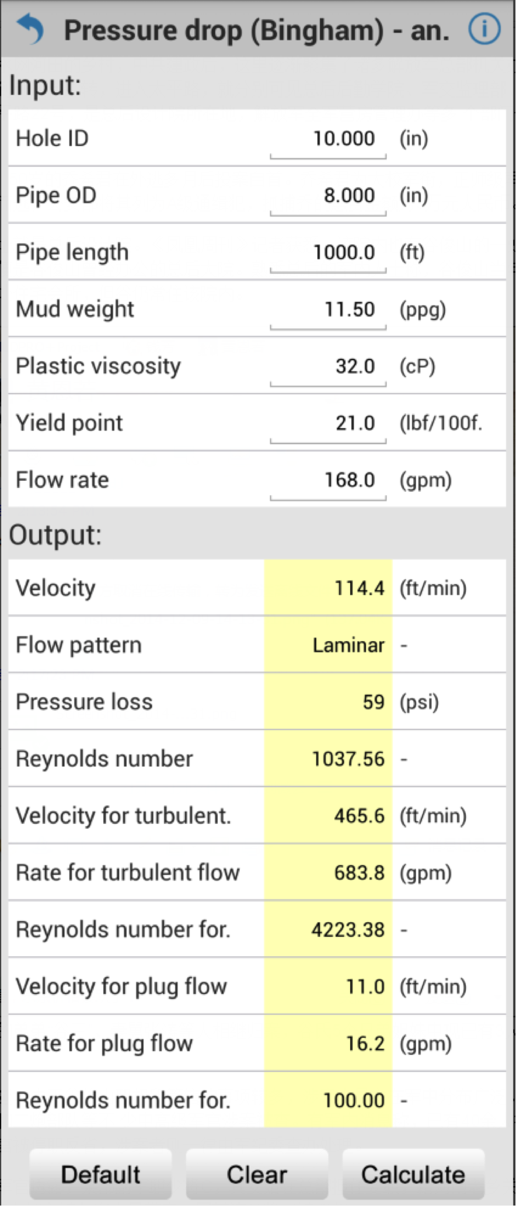Change the Mud weight value

328,310
